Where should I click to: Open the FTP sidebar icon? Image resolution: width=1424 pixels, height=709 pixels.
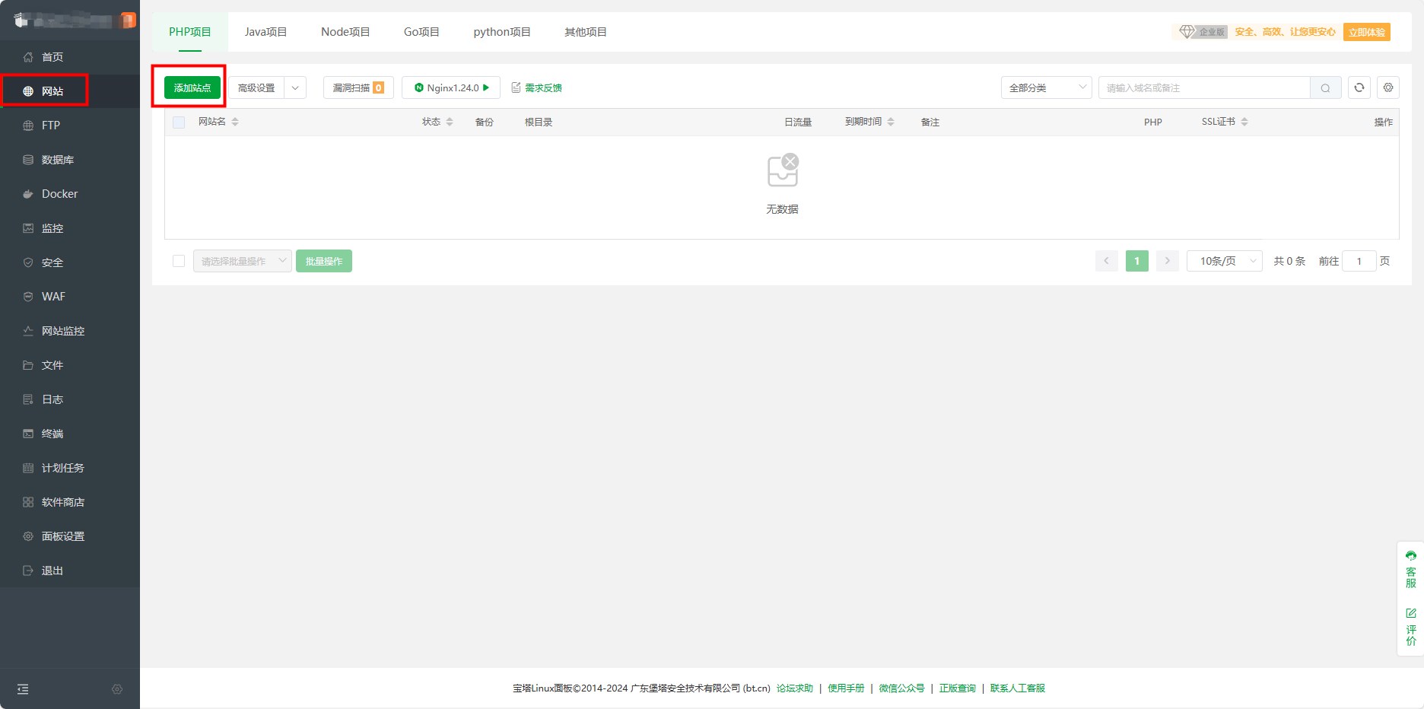coord(28,126)
